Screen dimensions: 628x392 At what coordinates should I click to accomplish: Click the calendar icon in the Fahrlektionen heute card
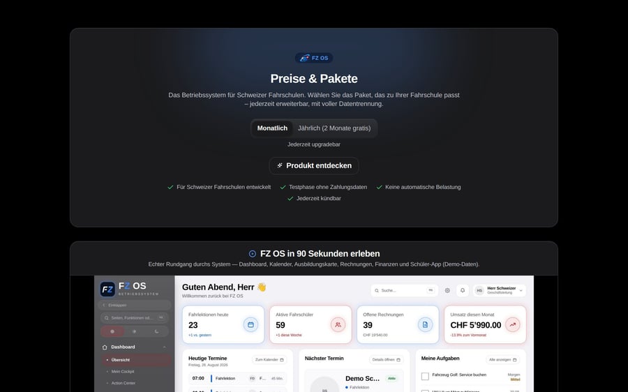click(251, 325)
